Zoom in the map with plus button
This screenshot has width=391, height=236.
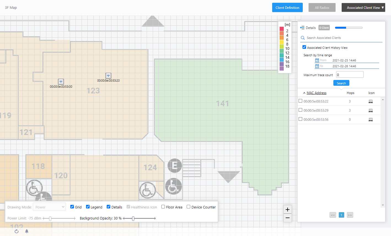tap(287, 210)
